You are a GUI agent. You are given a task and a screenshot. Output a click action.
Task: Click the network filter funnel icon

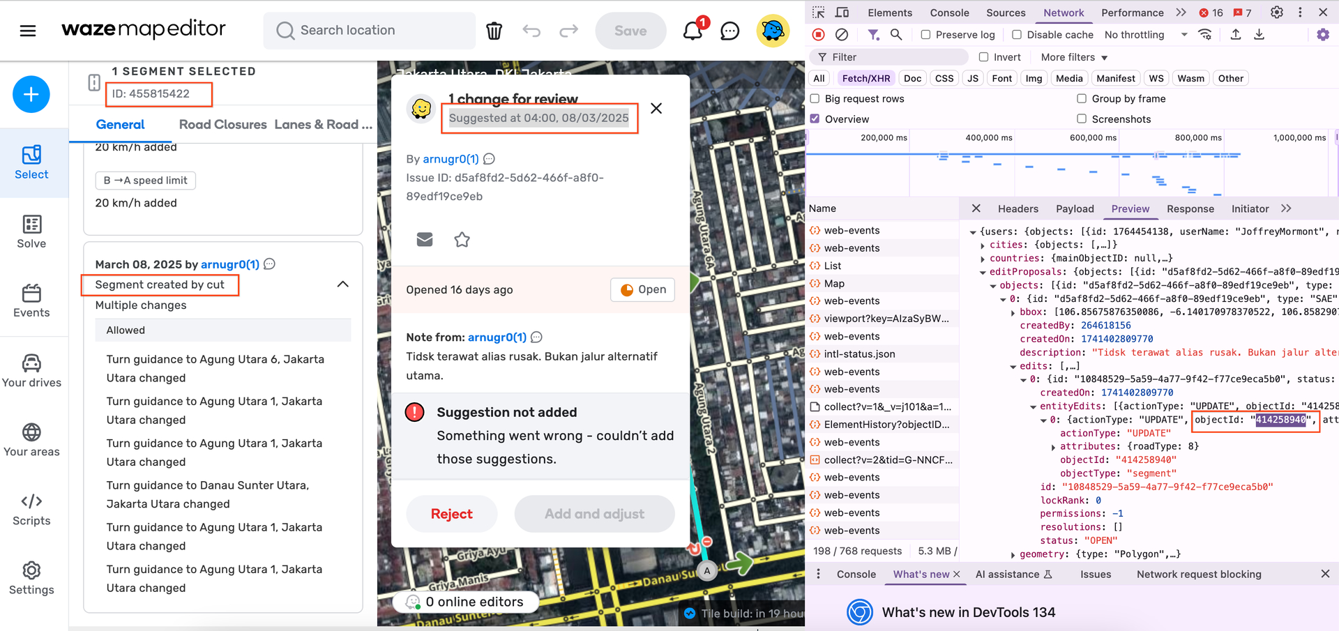click(873, 34)
